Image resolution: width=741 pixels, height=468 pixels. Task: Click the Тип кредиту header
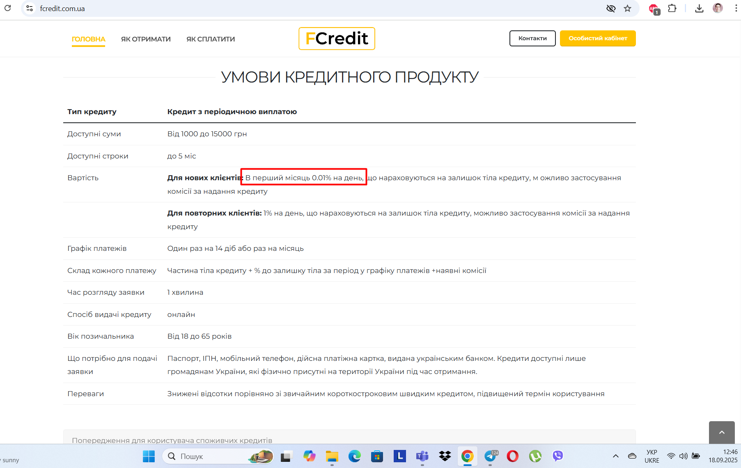[x=92, y=112]
